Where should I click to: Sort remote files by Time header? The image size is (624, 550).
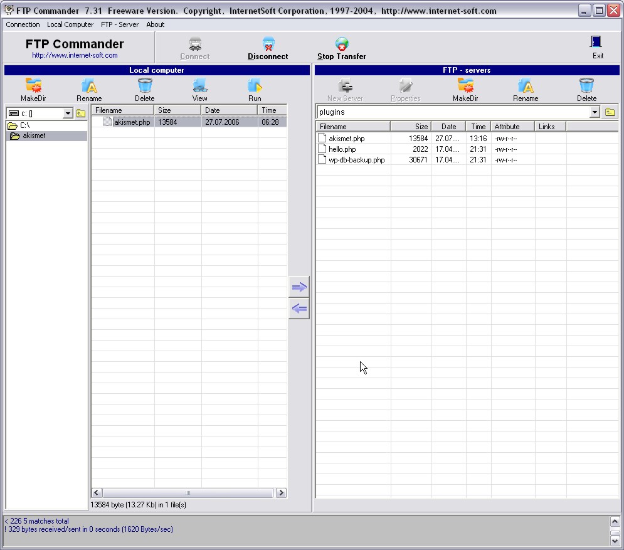click(479, 127)
